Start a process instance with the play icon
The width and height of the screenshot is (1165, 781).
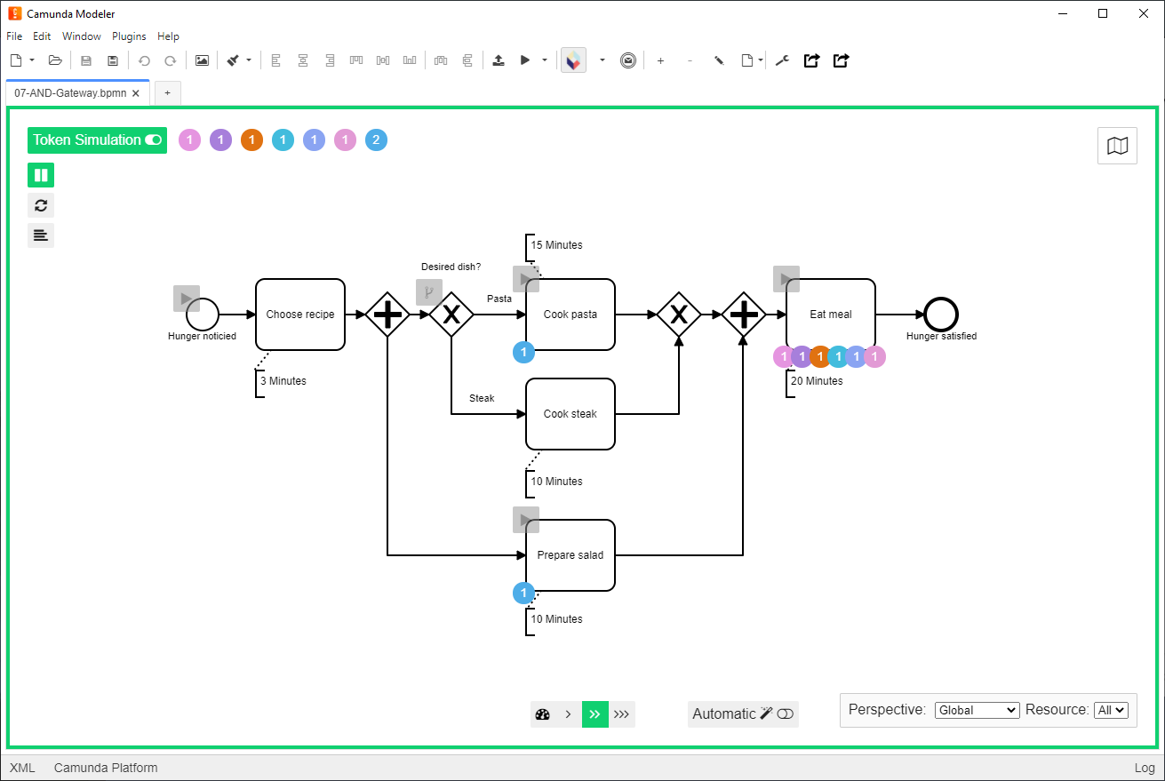[x=525, y=60]
